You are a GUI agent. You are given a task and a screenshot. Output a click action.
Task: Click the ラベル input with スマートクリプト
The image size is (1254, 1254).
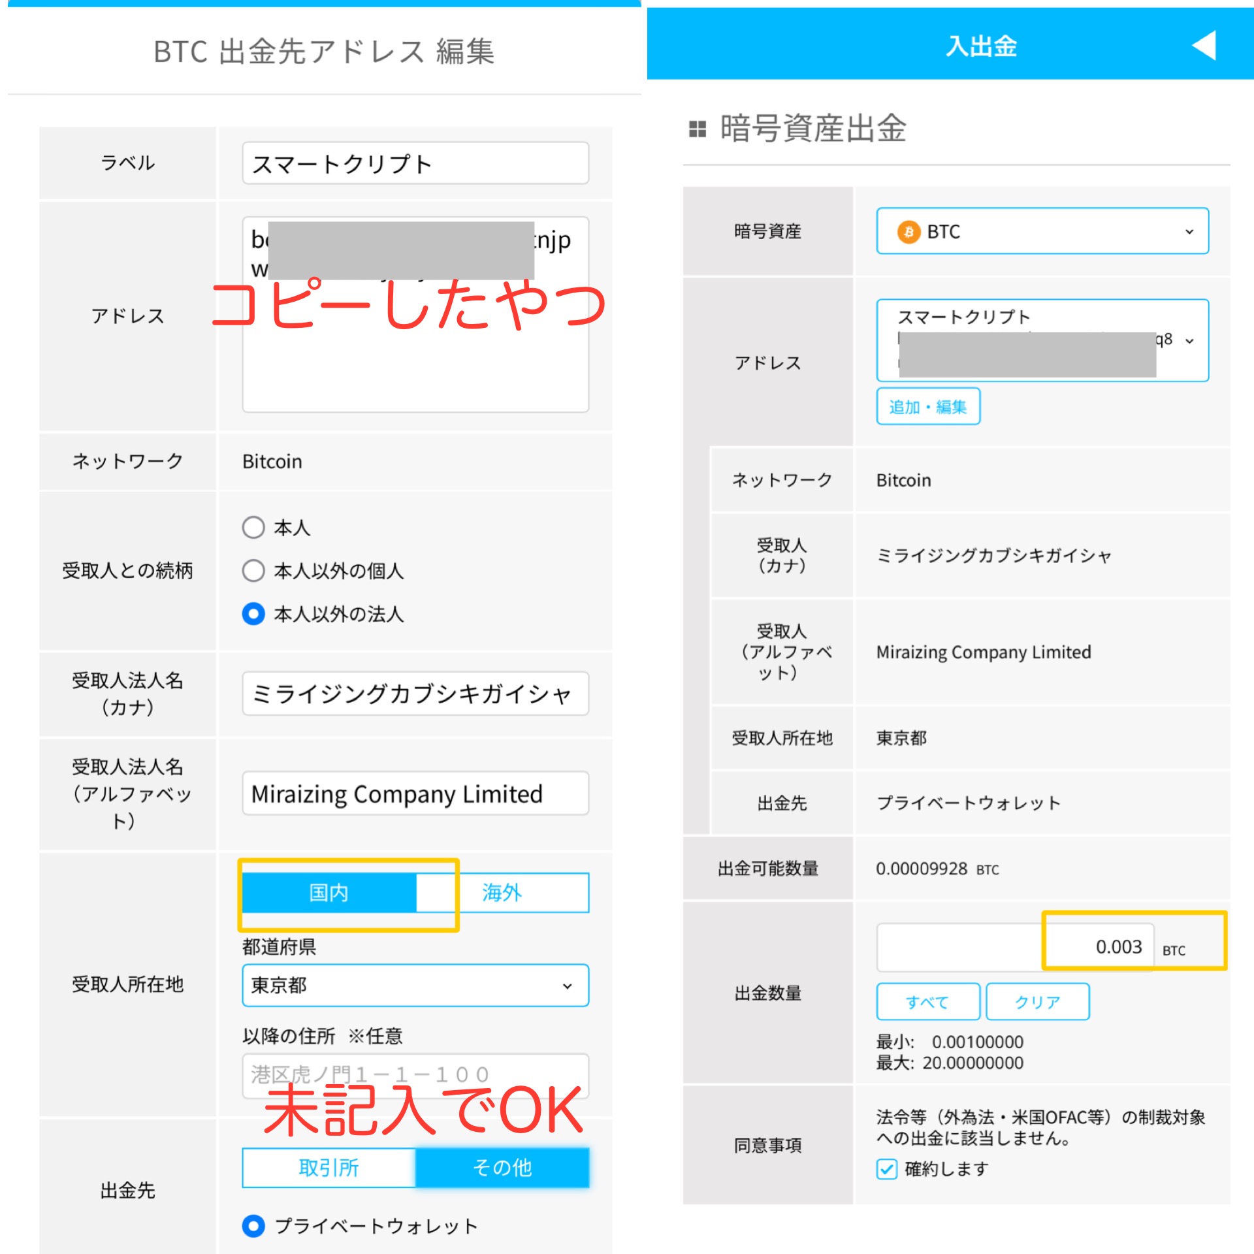point(415,163)
